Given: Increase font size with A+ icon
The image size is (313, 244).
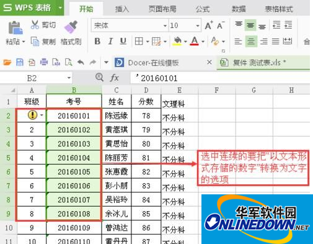Looking at the screenshot, I should click(x=209, y=25).
